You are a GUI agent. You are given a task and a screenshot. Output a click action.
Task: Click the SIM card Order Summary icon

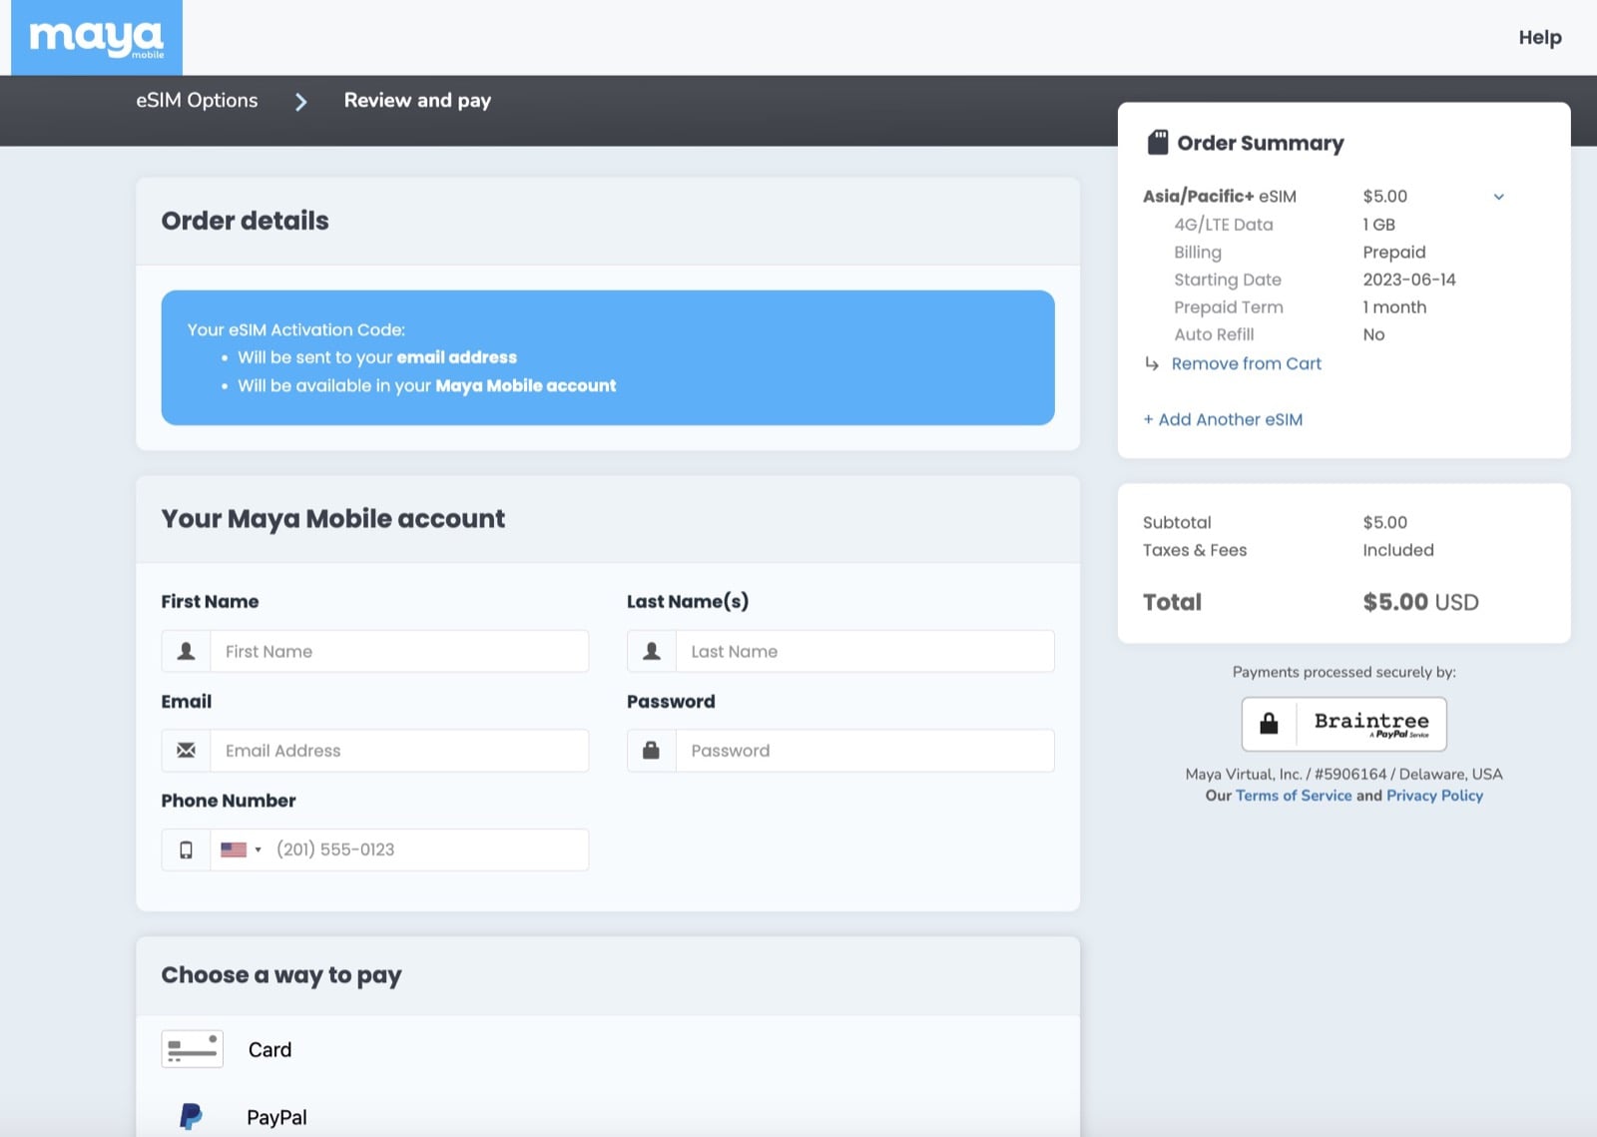pos(1157,142)
